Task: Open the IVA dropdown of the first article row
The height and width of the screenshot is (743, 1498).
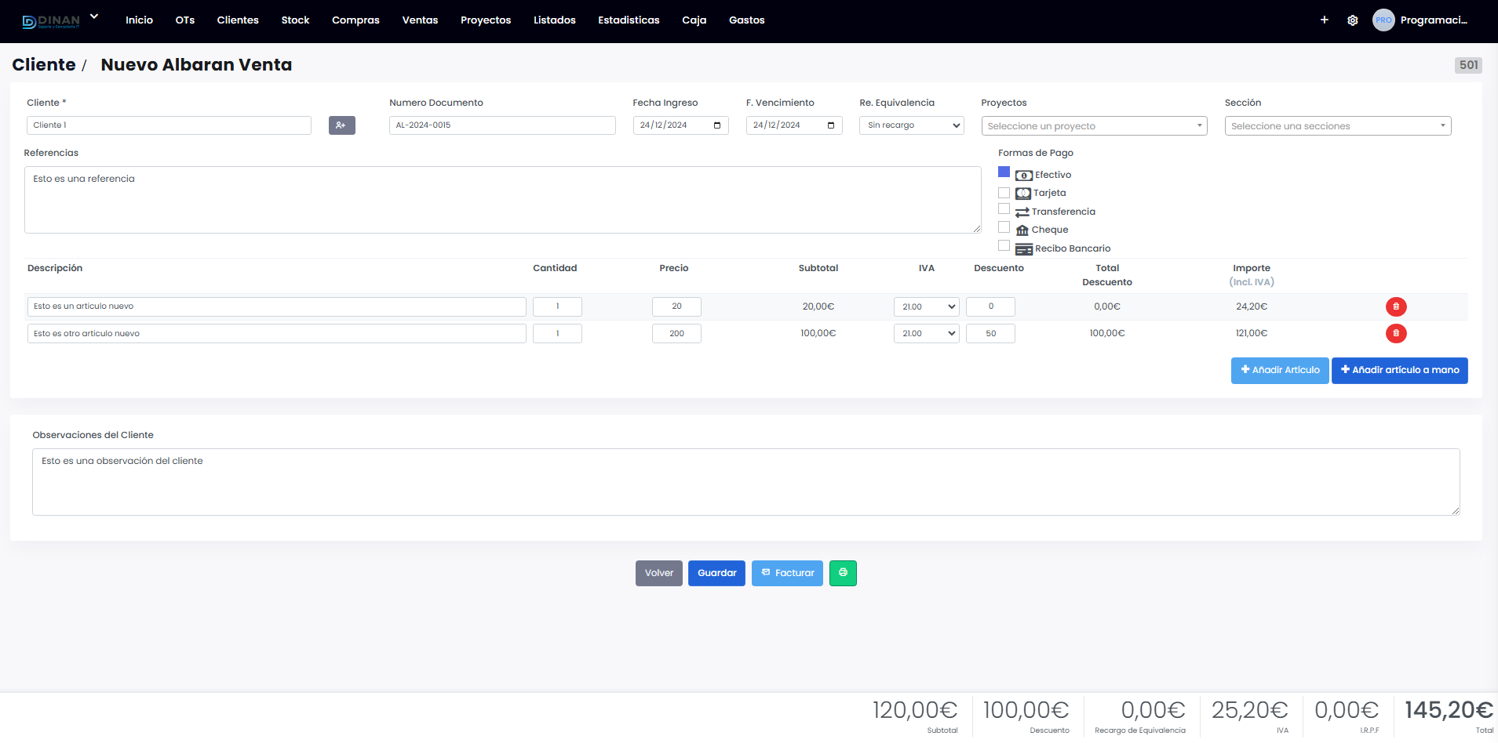Action: click(x=926, y=306)
